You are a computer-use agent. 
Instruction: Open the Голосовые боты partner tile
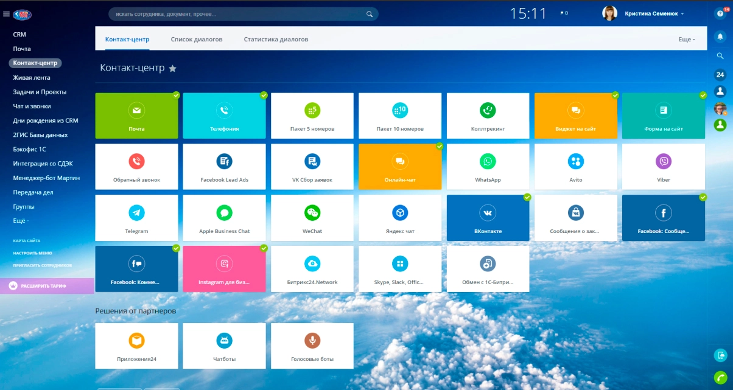tap(312, 346)
